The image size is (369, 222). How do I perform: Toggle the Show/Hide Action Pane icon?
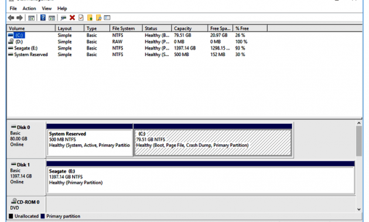coord(52,18)
